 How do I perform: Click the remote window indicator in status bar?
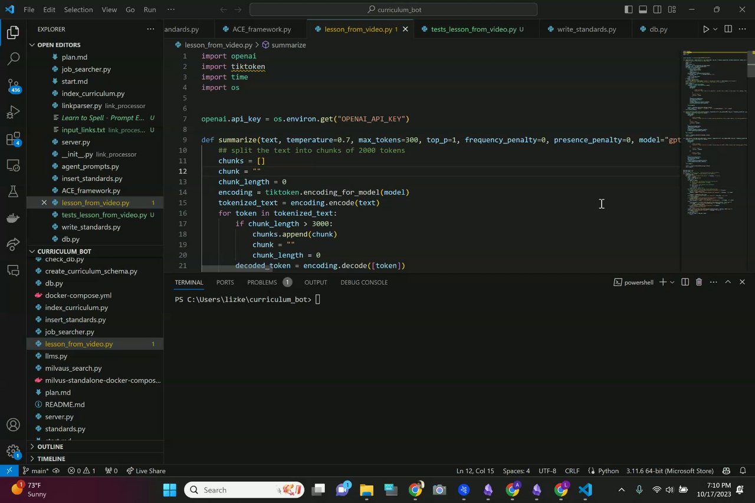[9, 471]
